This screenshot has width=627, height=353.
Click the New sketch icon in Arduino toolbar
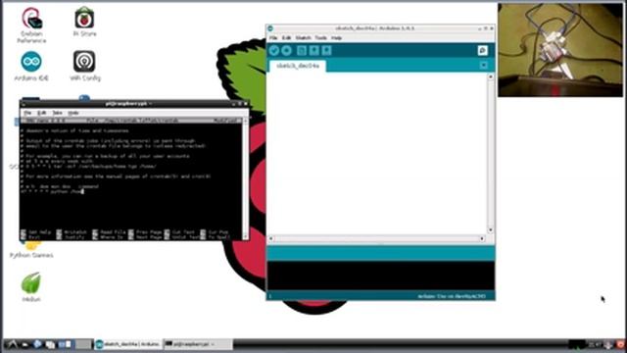click(302, 50)
